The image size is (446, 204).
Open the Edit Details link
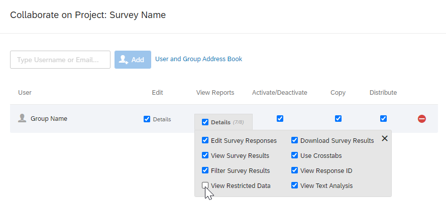click(x=162, y=119)
